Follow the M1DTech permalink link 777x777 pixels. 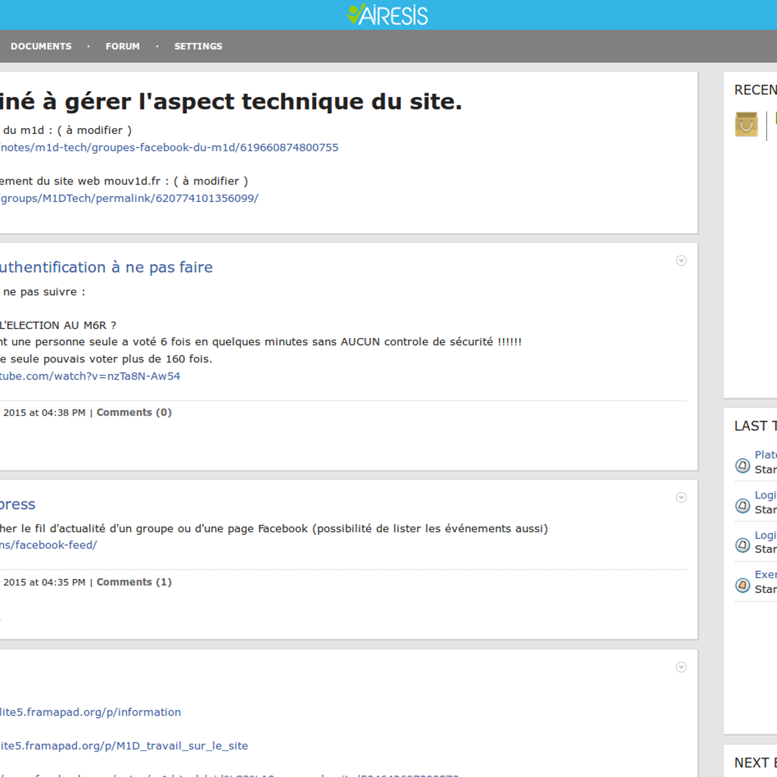(x=129, y=198)
